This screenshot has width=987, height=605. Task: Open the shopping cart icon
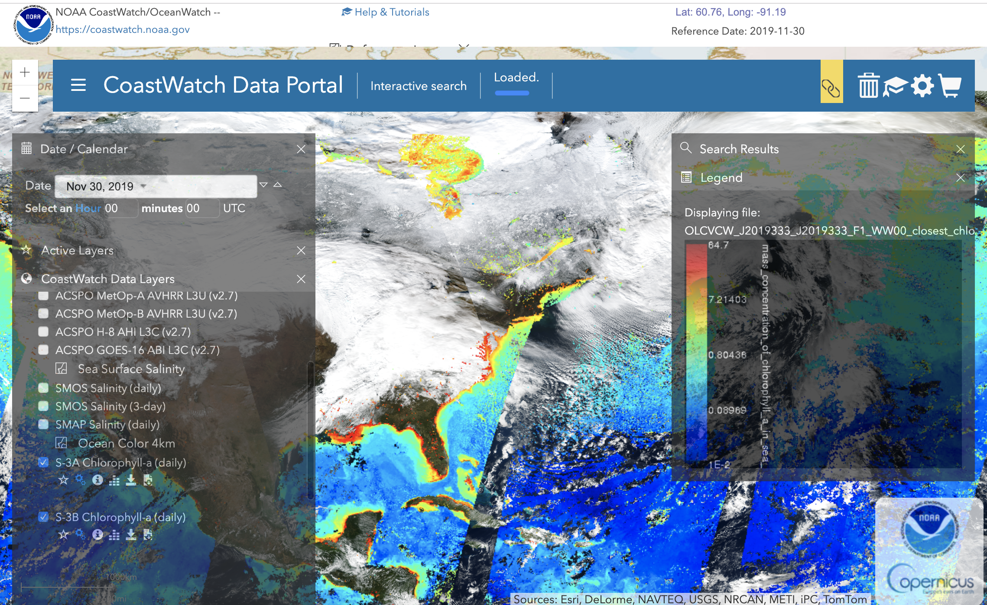[951, 86]
